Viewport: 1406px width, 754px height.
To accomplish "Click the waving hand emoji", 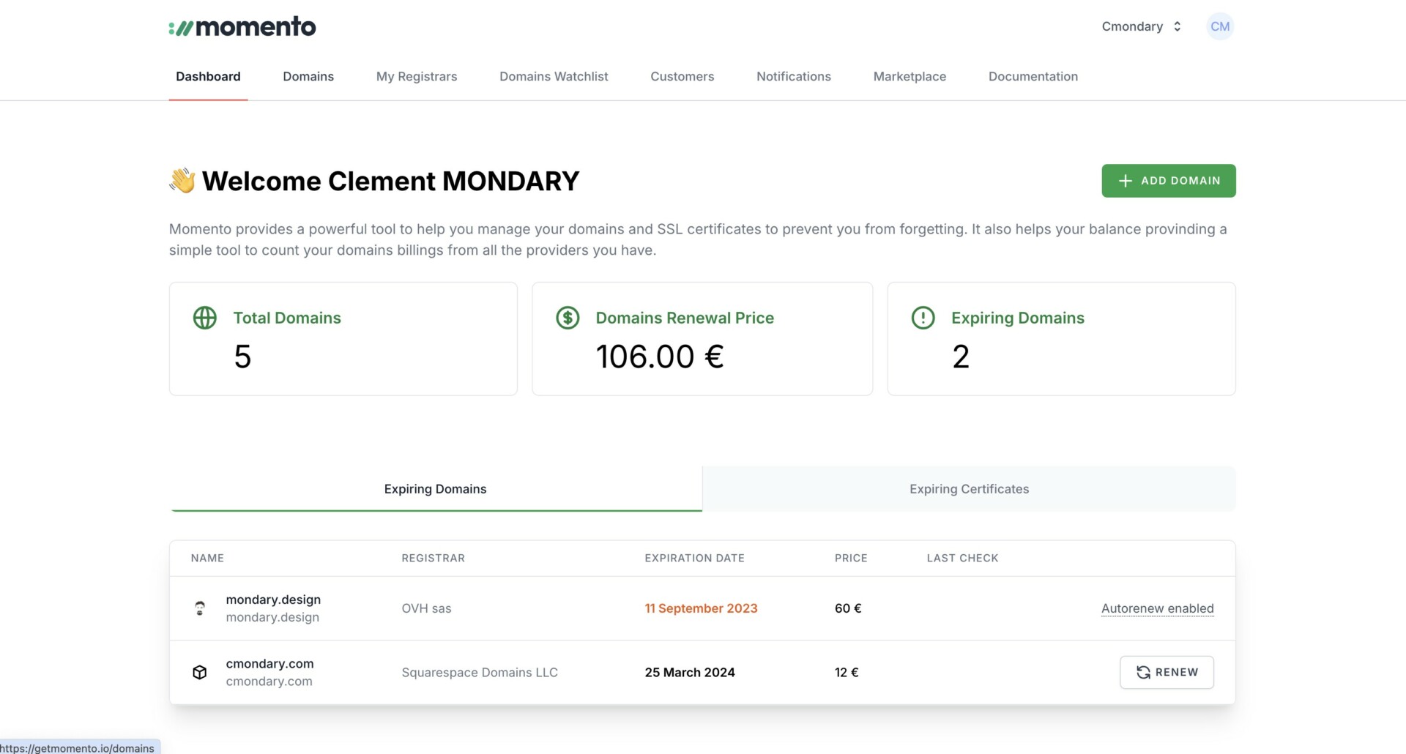I will click(x=182, y=181).
